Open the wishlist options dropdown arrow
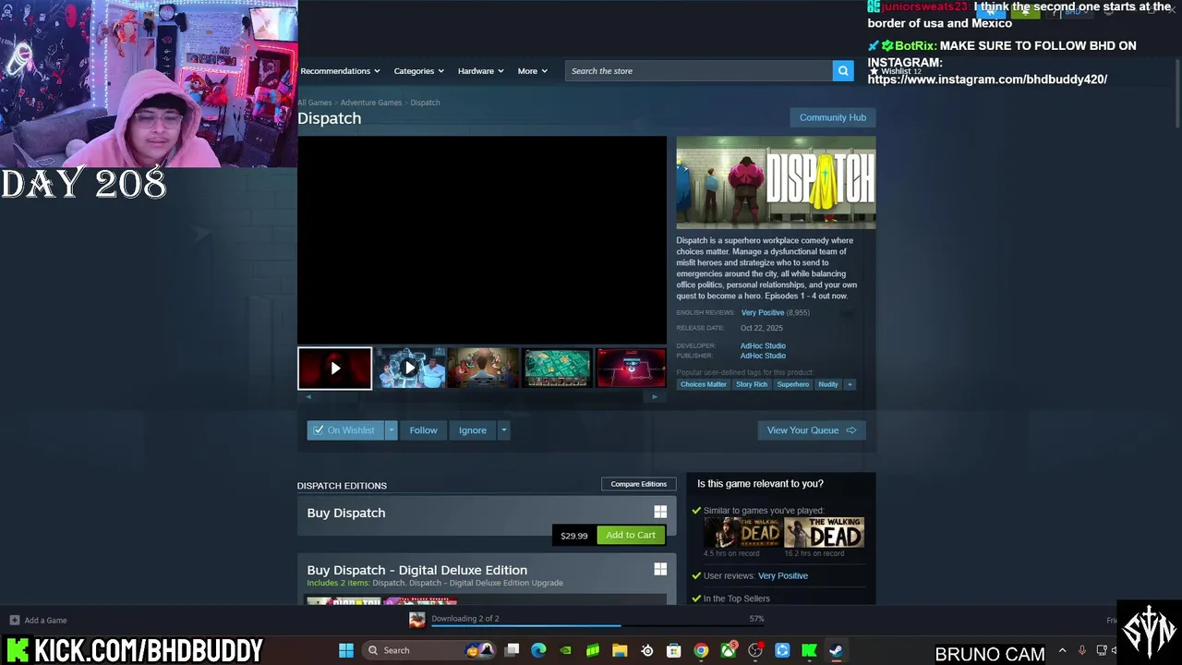Viewport: 1182px width, 665px height. [391, 429]
